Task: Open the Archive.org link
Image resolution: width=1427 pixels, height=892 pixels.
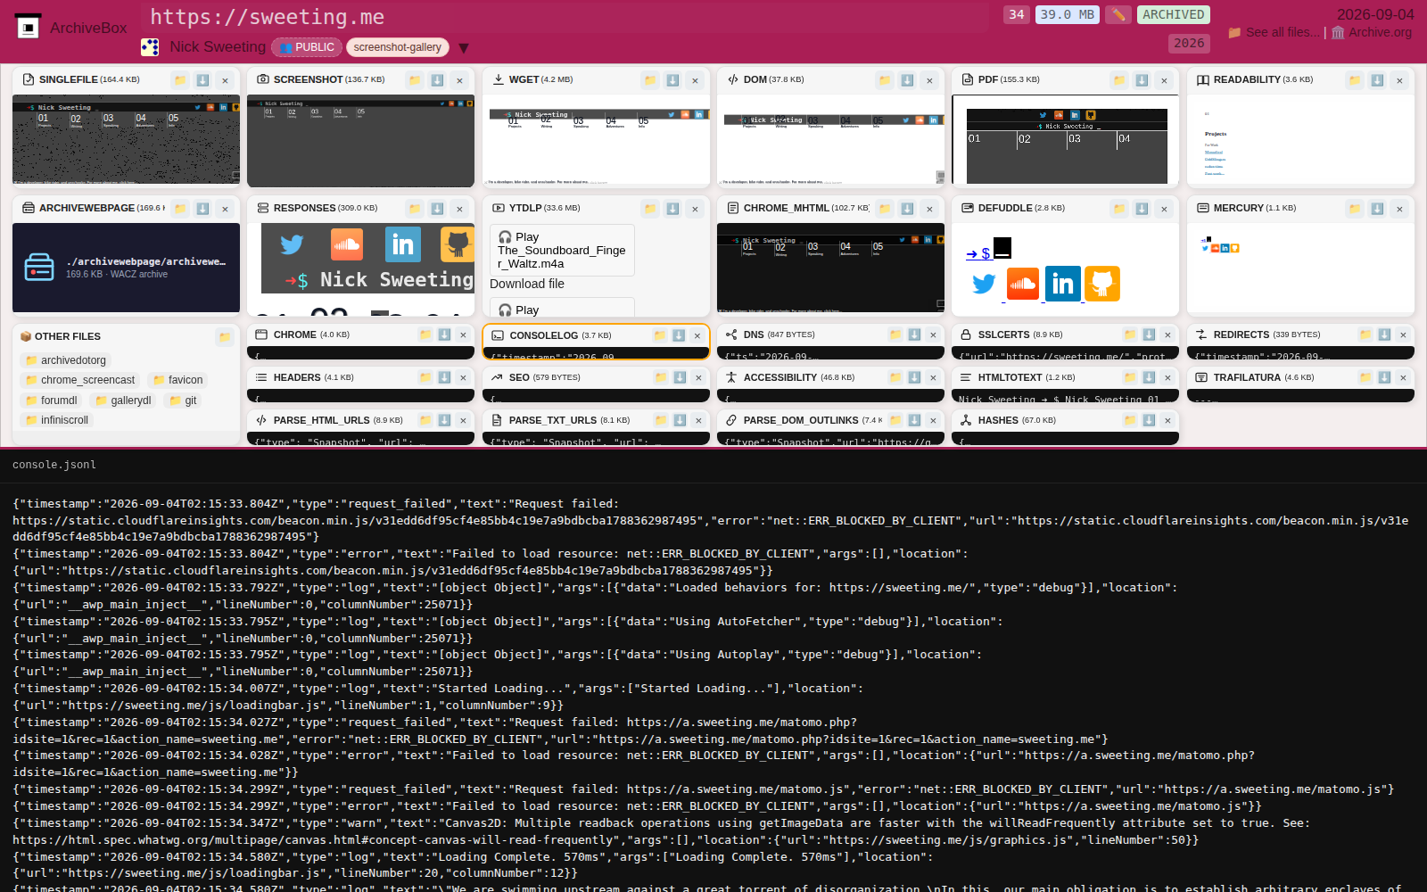Action: click(1372, 32)
